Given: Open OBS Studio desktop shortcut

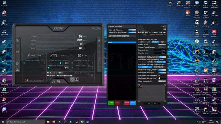Looking at the screenshot, I should (x=4, y=23).
